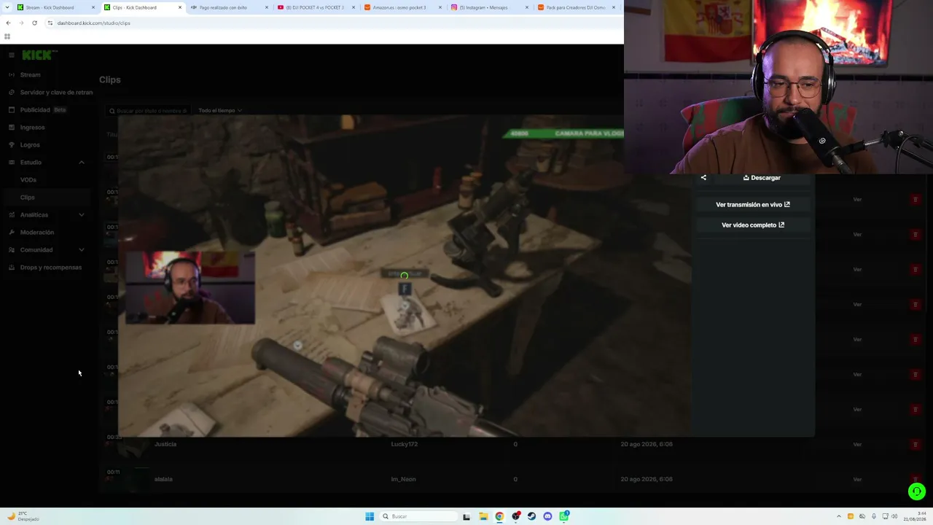Click the Justicia clip title
The height and width of the screenshot is (525, 933).
pos(165,444)
